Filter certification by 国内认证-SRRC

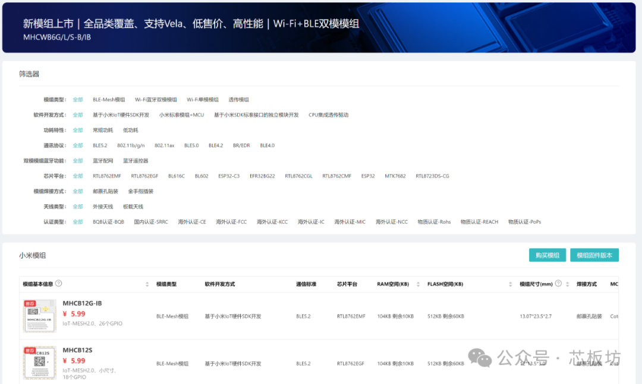coord(151,221)
